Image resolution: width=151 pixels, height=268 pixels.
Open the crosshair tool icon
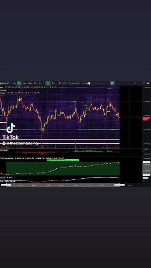tap(53, 83)
